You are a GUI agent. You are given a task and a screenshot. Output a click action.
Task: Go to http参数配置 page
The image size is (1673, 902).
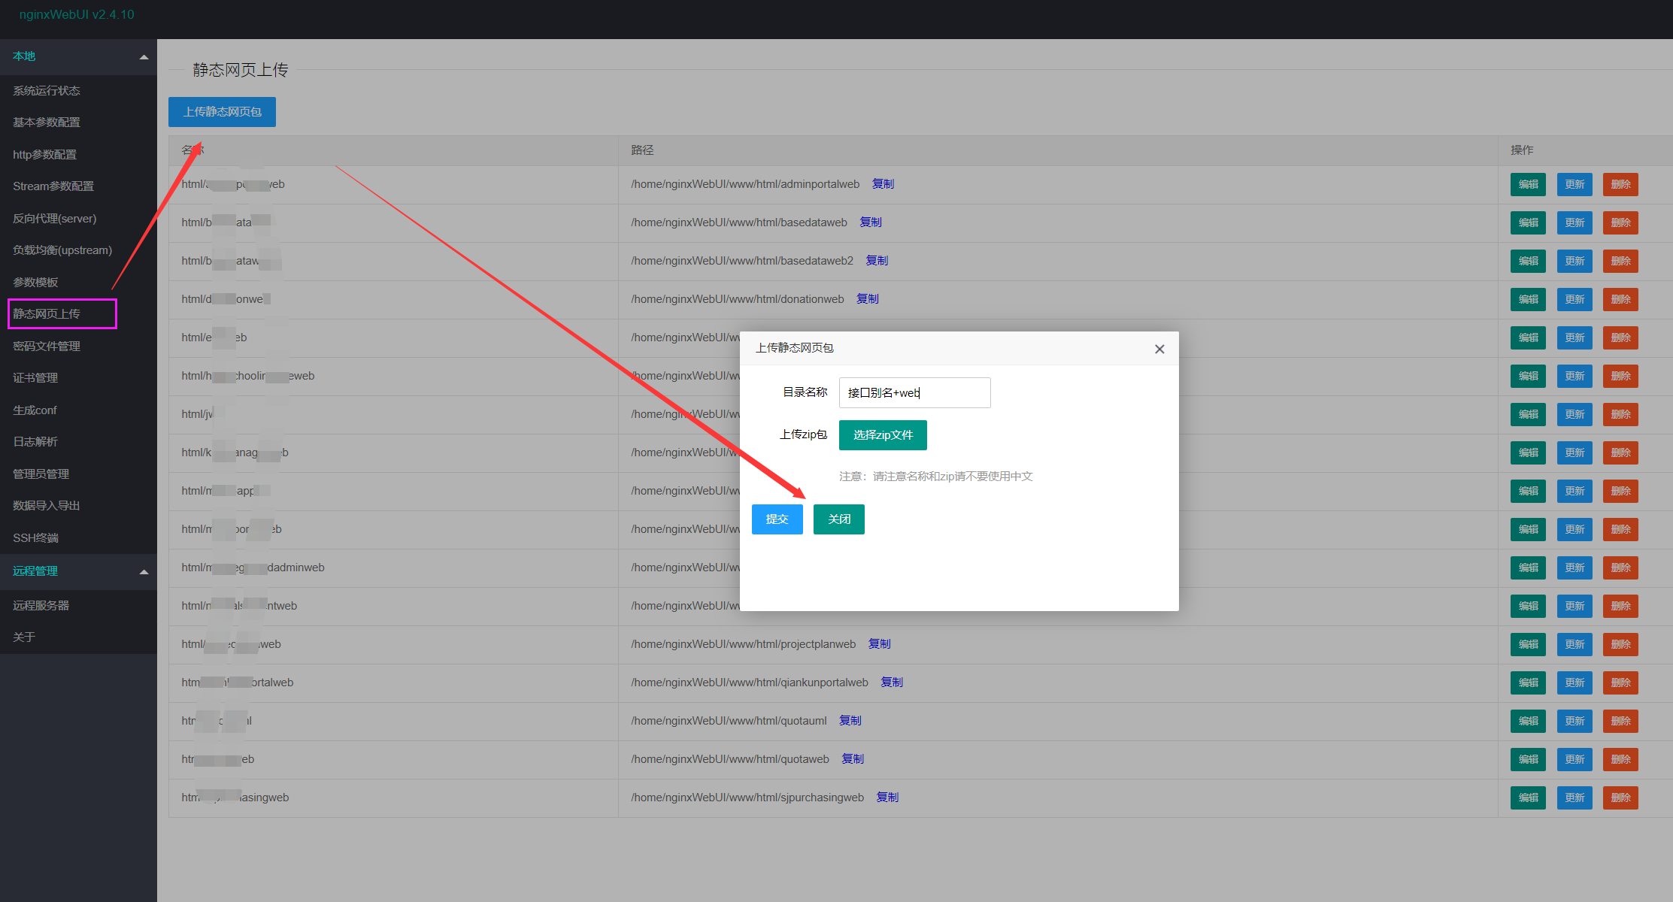tap(45, 155)
